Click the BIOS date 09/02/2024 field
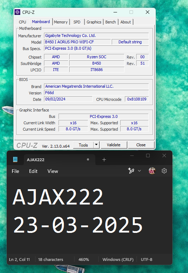Viewport: 188px width, 273px height. click(68, 99)
